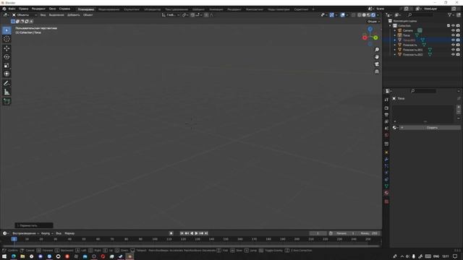
Task: Select the Add Cube tool
Action: pos(7,102)
